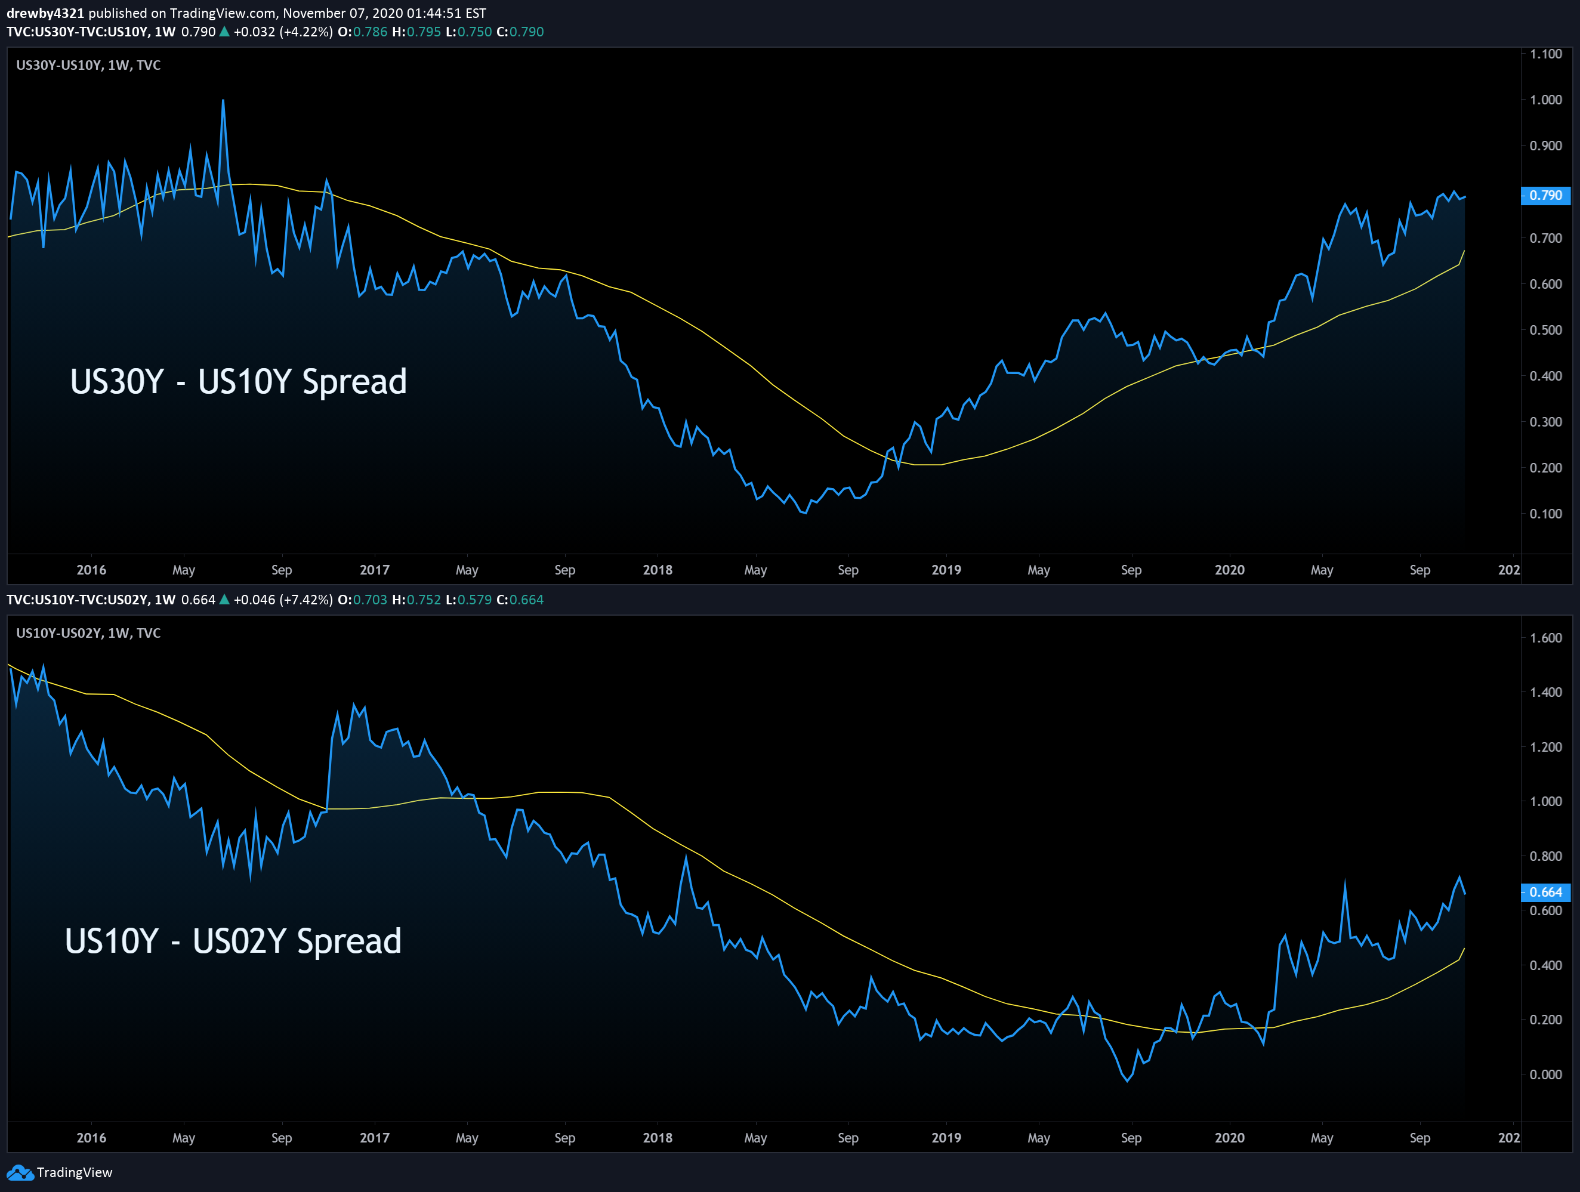The image size is (1580, 1192).
Task: Click the 2020 label on top chart time axis
Action: (x=1229, y=570)
